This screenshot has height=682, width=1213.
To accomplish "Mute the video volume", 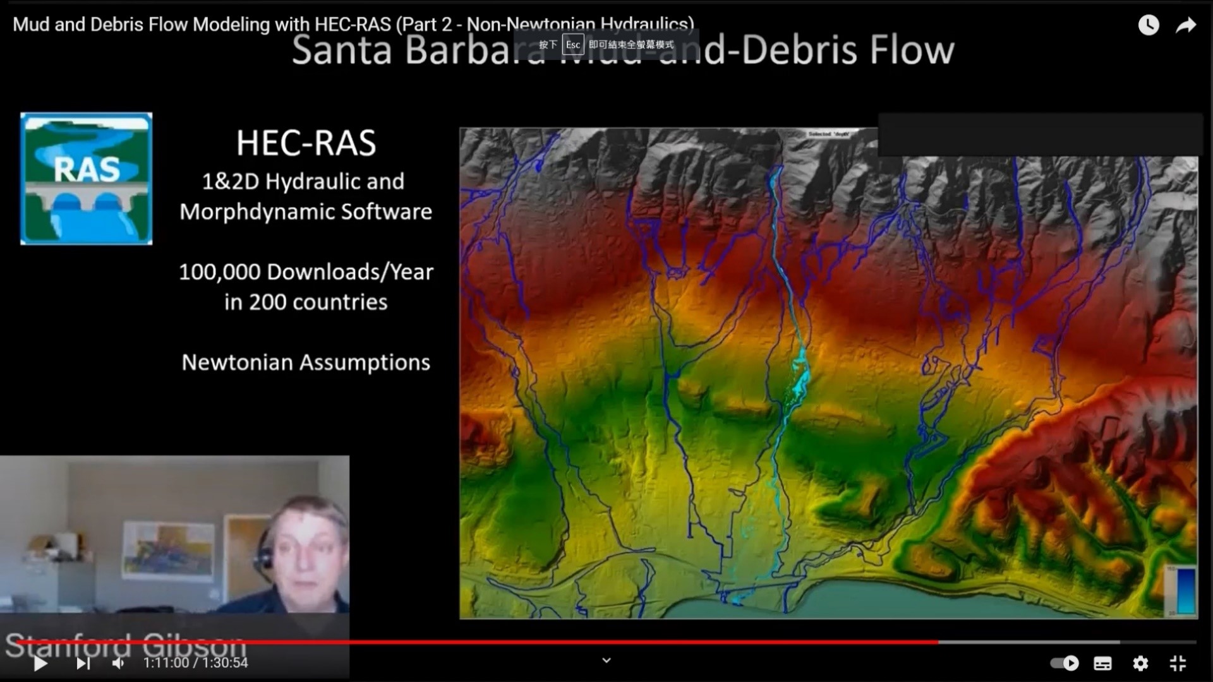I will click(x=118, y=663).
